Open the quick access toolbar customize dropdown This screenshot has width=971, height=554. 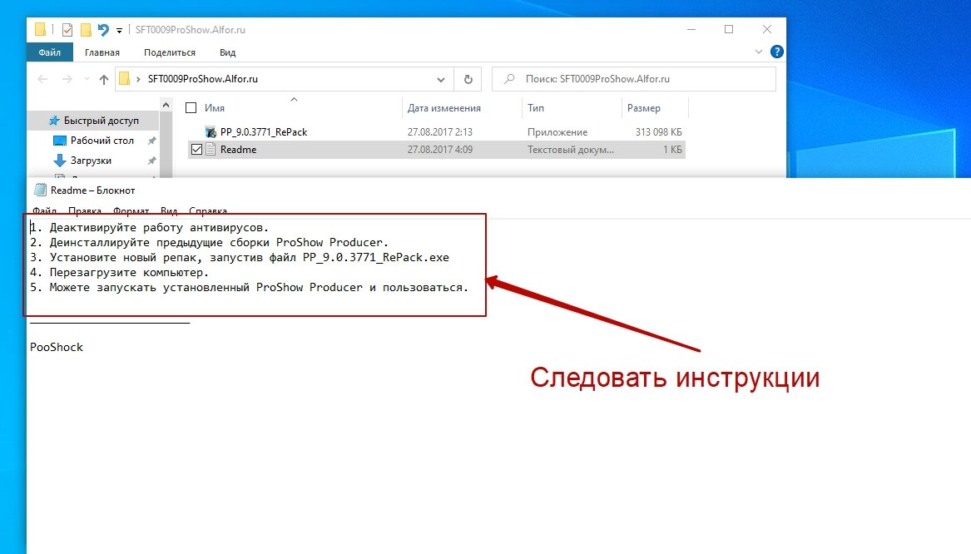pos(119,30)
